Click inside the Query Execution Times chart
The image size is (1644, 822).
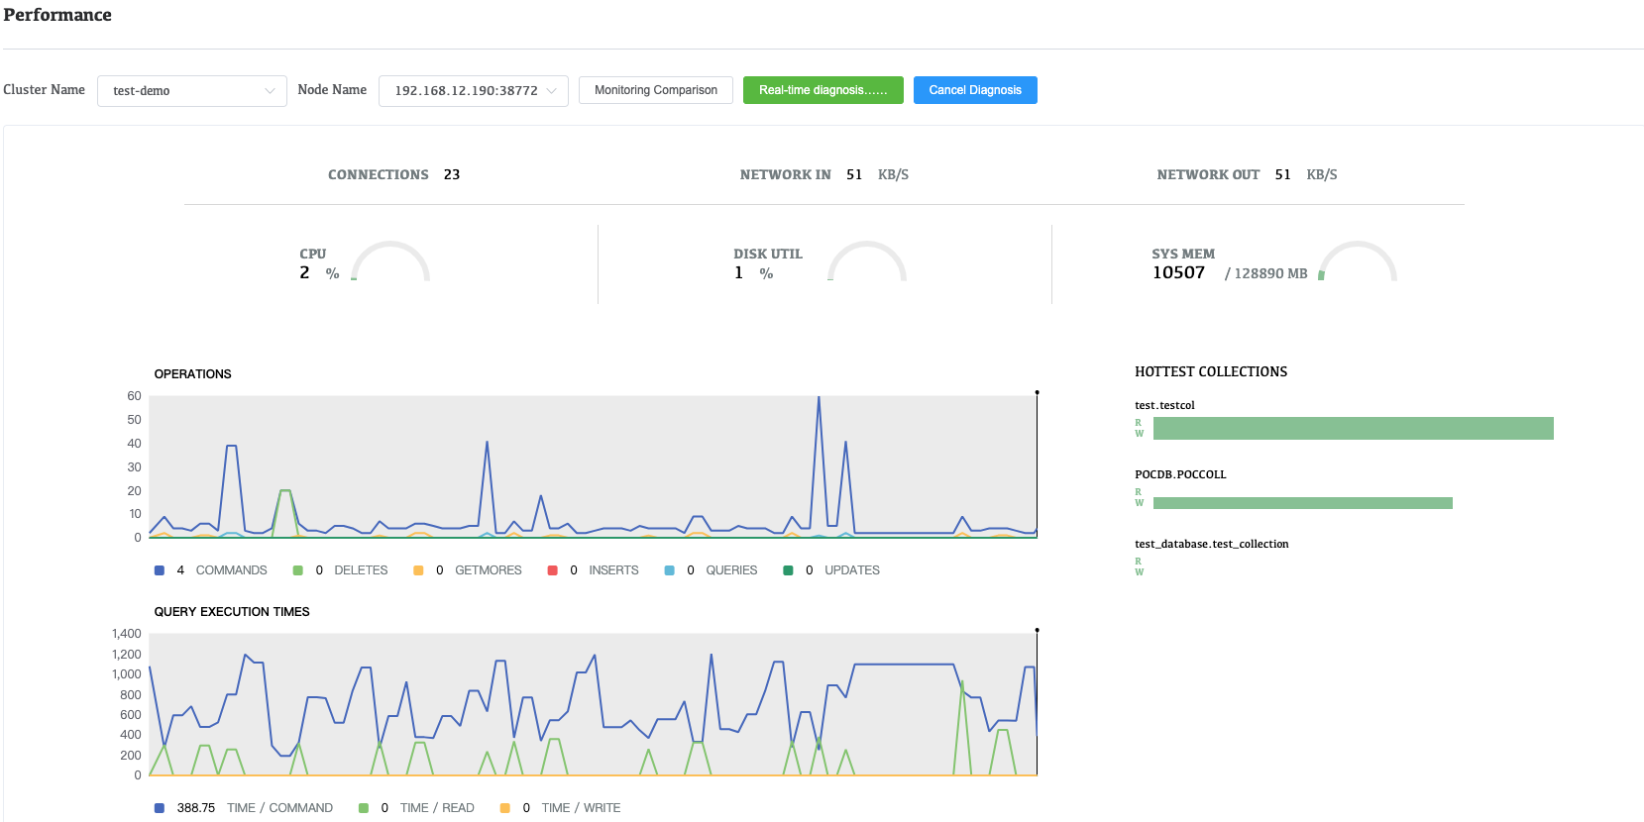click(x=593, y=704)
